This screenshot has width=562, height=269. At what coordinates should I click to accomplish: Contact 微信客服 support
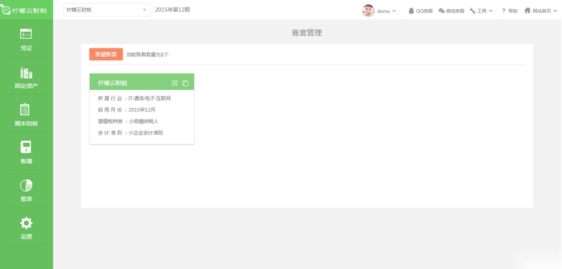(451, 11)
